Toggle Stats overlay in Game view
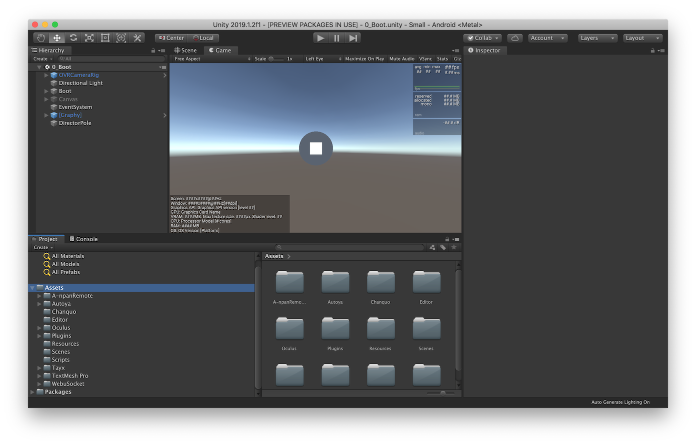696x445 pixels. point(442,59)
